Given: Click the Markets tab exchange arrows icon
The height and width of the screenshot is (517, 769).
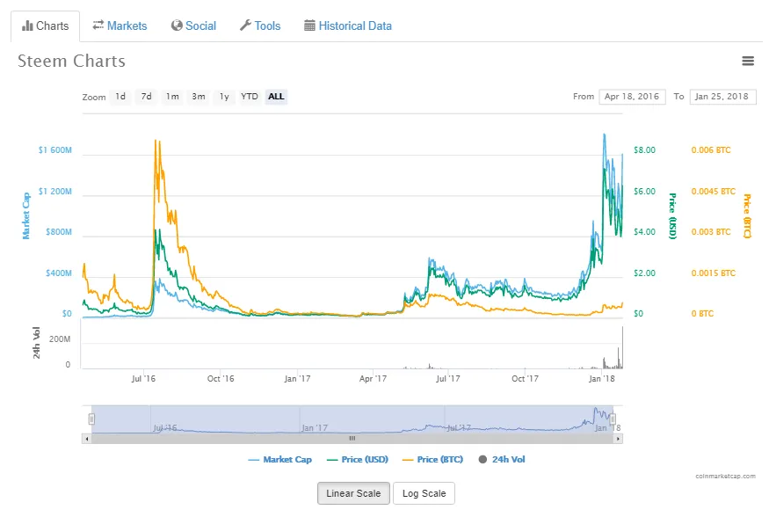Looking at the screenshot, I should 98,25.
